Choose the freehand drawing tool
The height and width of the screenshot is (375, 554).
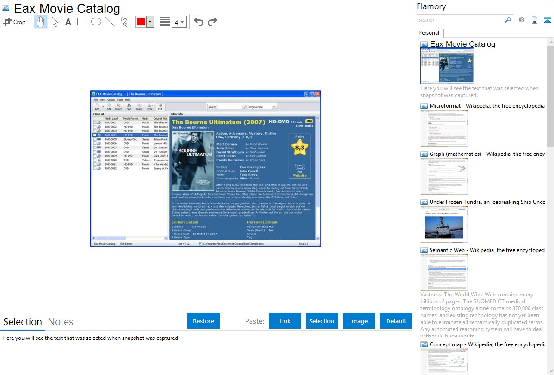tap(124, 22)
